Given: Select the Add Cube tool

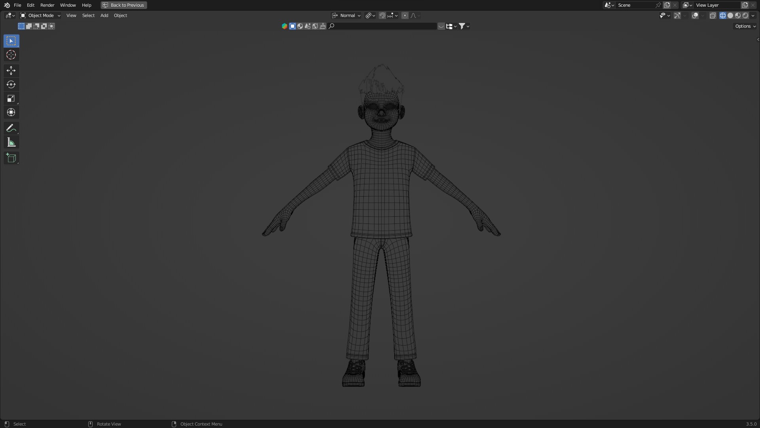Looking at the screenshot, I should click(11, 158).
